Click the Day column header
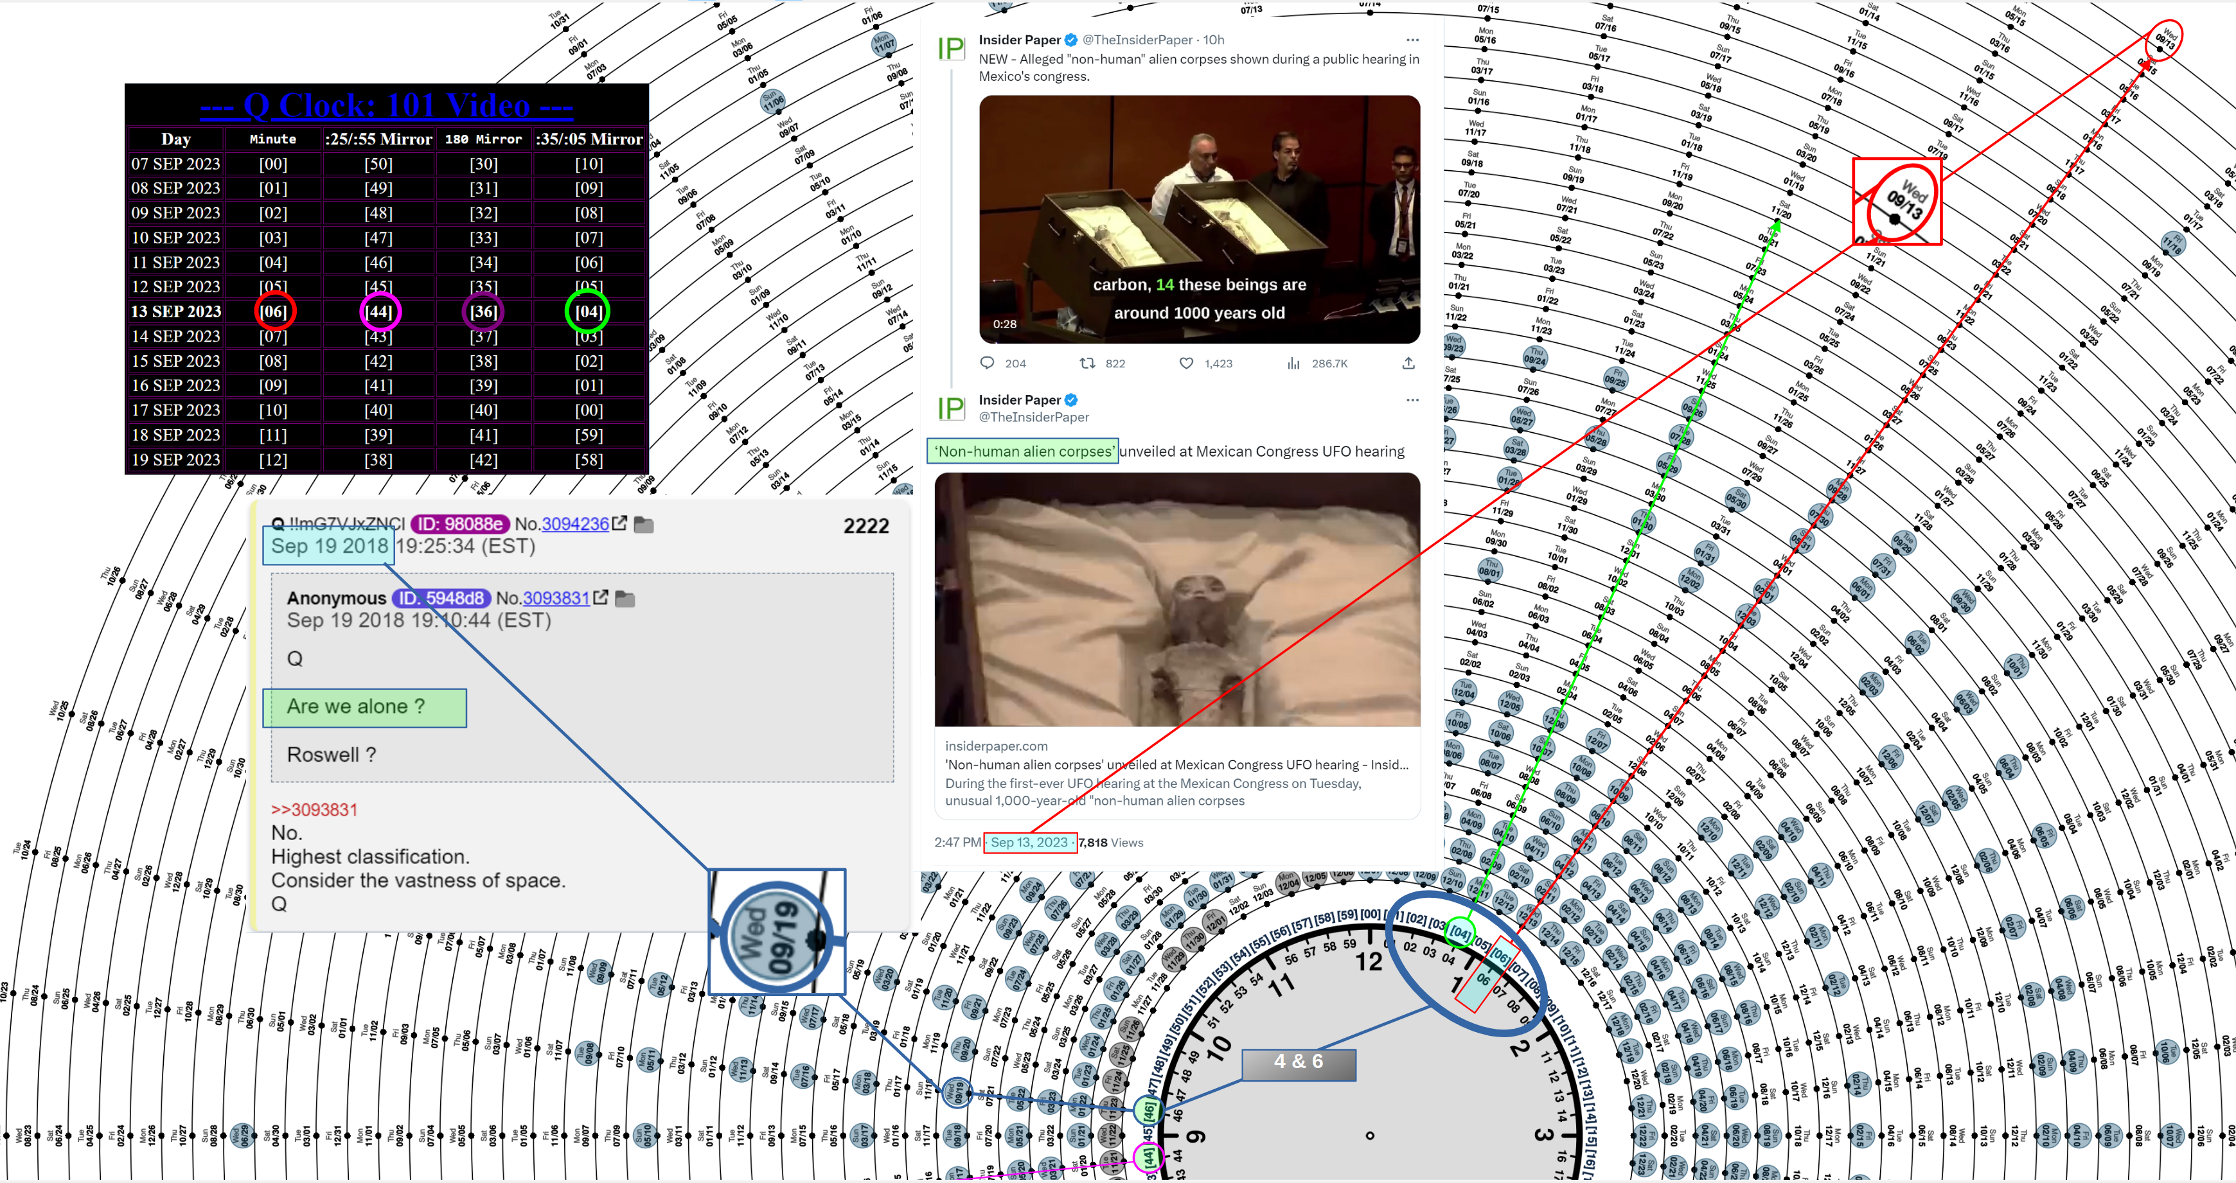 (x=176, y=139)
